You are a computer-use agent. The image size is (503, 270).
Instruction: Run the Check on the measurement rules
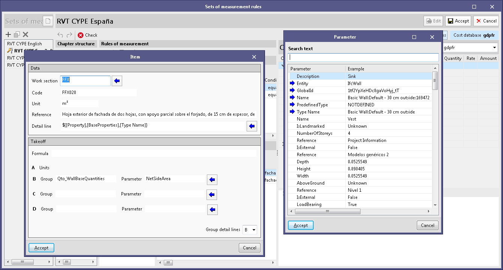87,35
